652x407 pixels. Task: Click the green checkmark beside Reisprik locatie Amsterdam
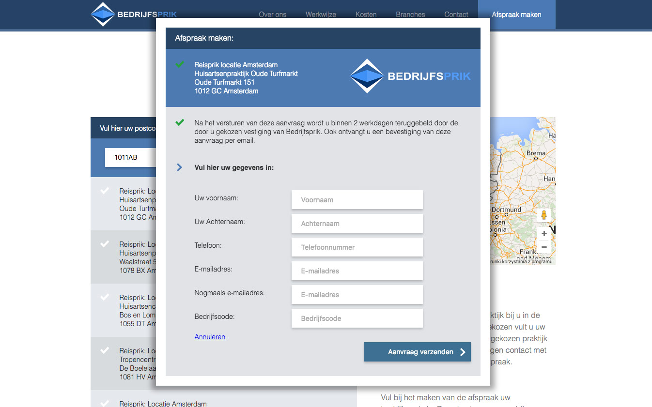[x=180, y=64]
